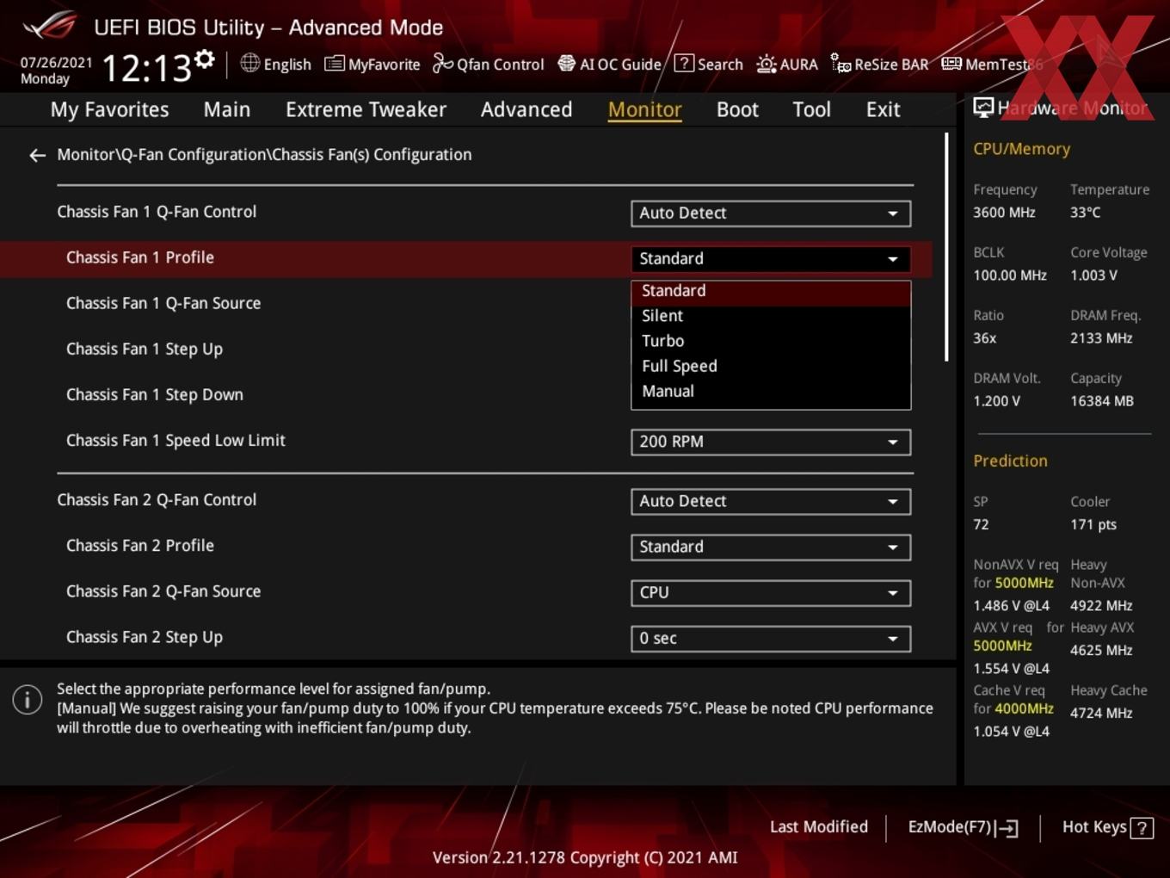Open English language selector globe icon
The width and height of the screenshot is (1170, 878).
(x=249, y=63)
